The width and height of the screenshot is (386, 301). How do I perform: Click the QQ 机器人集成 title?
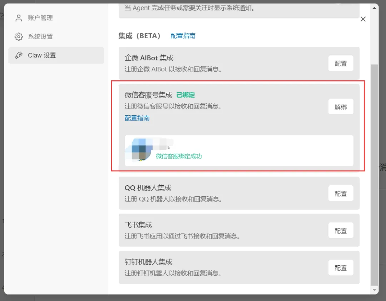148,188
